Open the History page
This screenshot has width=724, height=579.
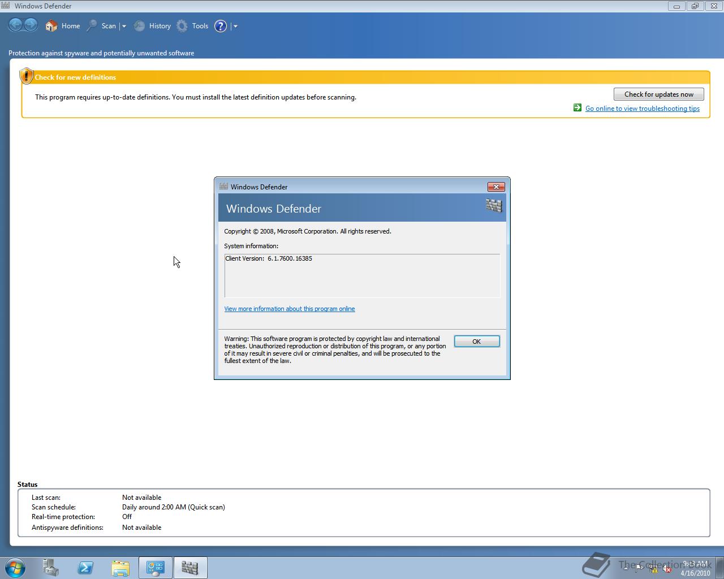[152, 25]
